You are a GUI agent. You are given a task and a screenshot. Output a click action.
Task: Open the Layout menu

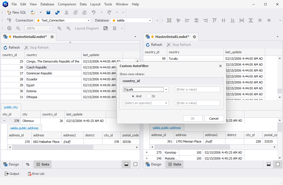[x=95, y=4]
